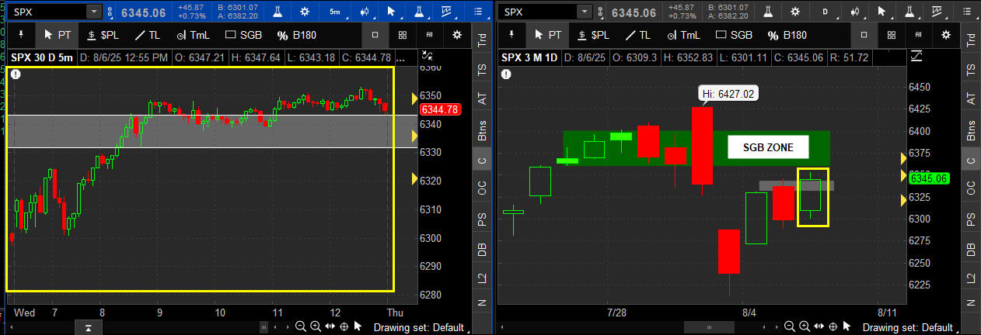The width and height of the screenshot is (981, 335).
Task: Click pan arrows icon under left chart
Action: pyautogui.click(x=330, y=327)
